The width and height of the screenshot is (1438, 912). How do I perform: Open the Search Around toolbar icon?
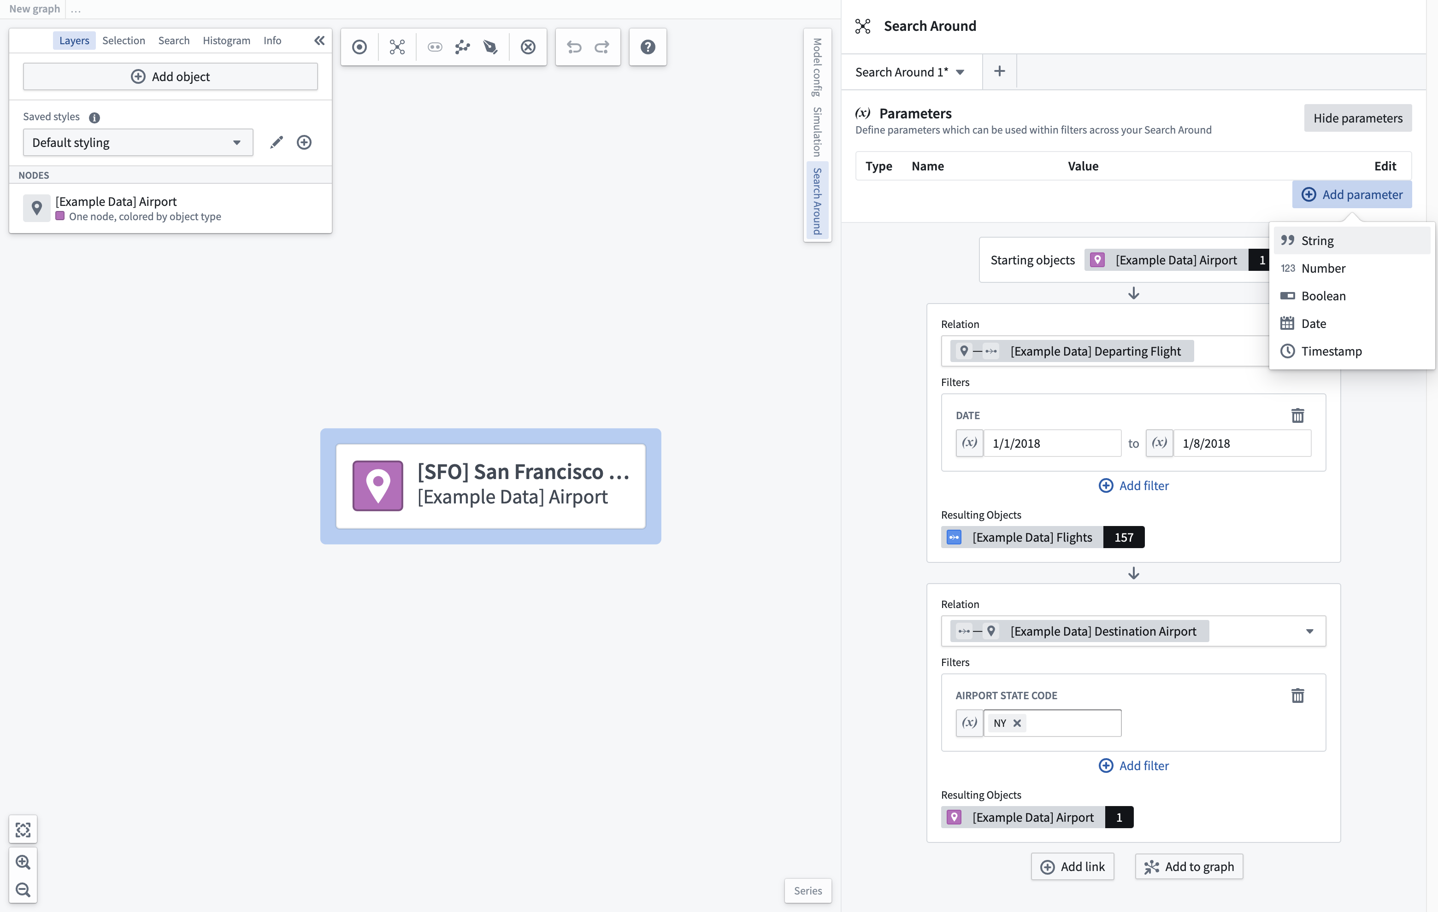(x=397, y=47)
